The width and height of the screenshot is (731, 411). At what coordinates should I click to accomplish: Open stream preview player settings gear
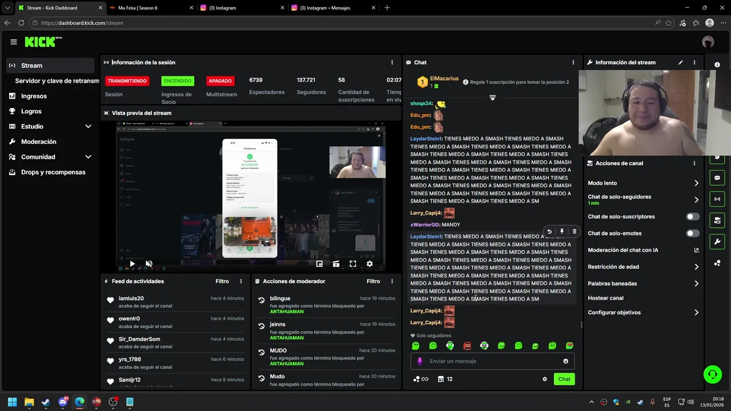click(369, 264)
